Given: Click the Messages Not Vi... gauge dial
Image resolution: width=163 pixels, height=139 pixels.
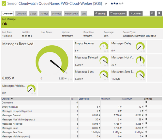Looking at the screenshot, I should [x=140, y=60].
